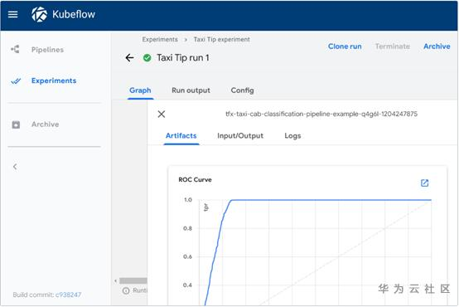The height and width of the screenshot is (307, 459).
Task: Open the Logs tab
Action: pos(292,136)
